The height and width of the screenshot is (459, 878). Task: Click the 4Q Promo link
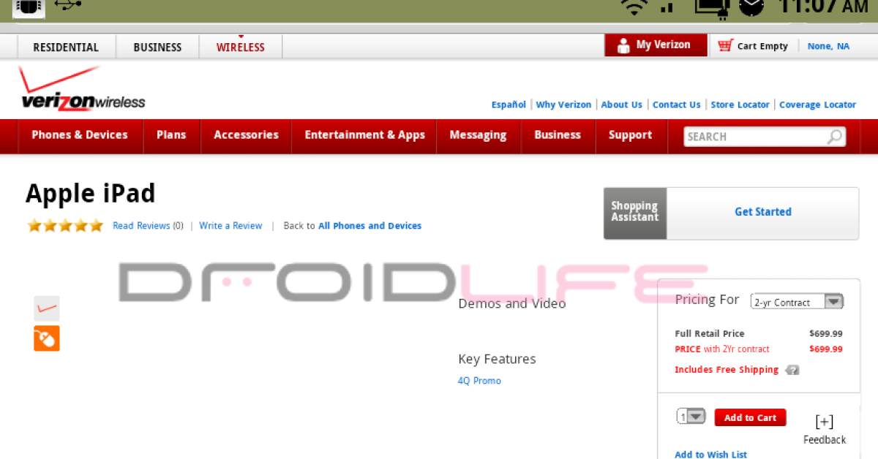pos(479,381)
